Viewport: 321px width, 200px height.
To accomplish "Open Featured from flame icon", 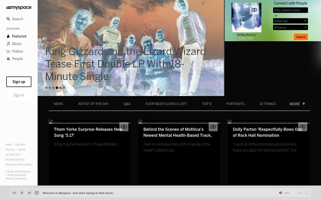I will pos(8,36).
